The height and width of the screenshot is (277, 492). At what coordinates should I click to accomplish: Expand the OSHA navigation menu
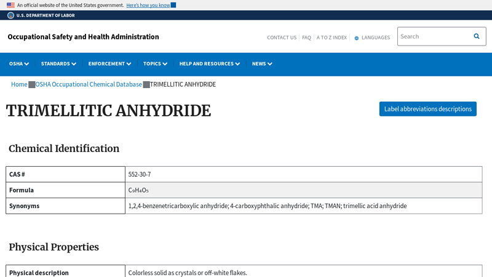click(x=19, y=64)
